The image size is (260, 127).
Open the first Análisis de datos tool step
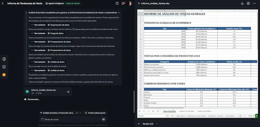[x=47, y=62]
